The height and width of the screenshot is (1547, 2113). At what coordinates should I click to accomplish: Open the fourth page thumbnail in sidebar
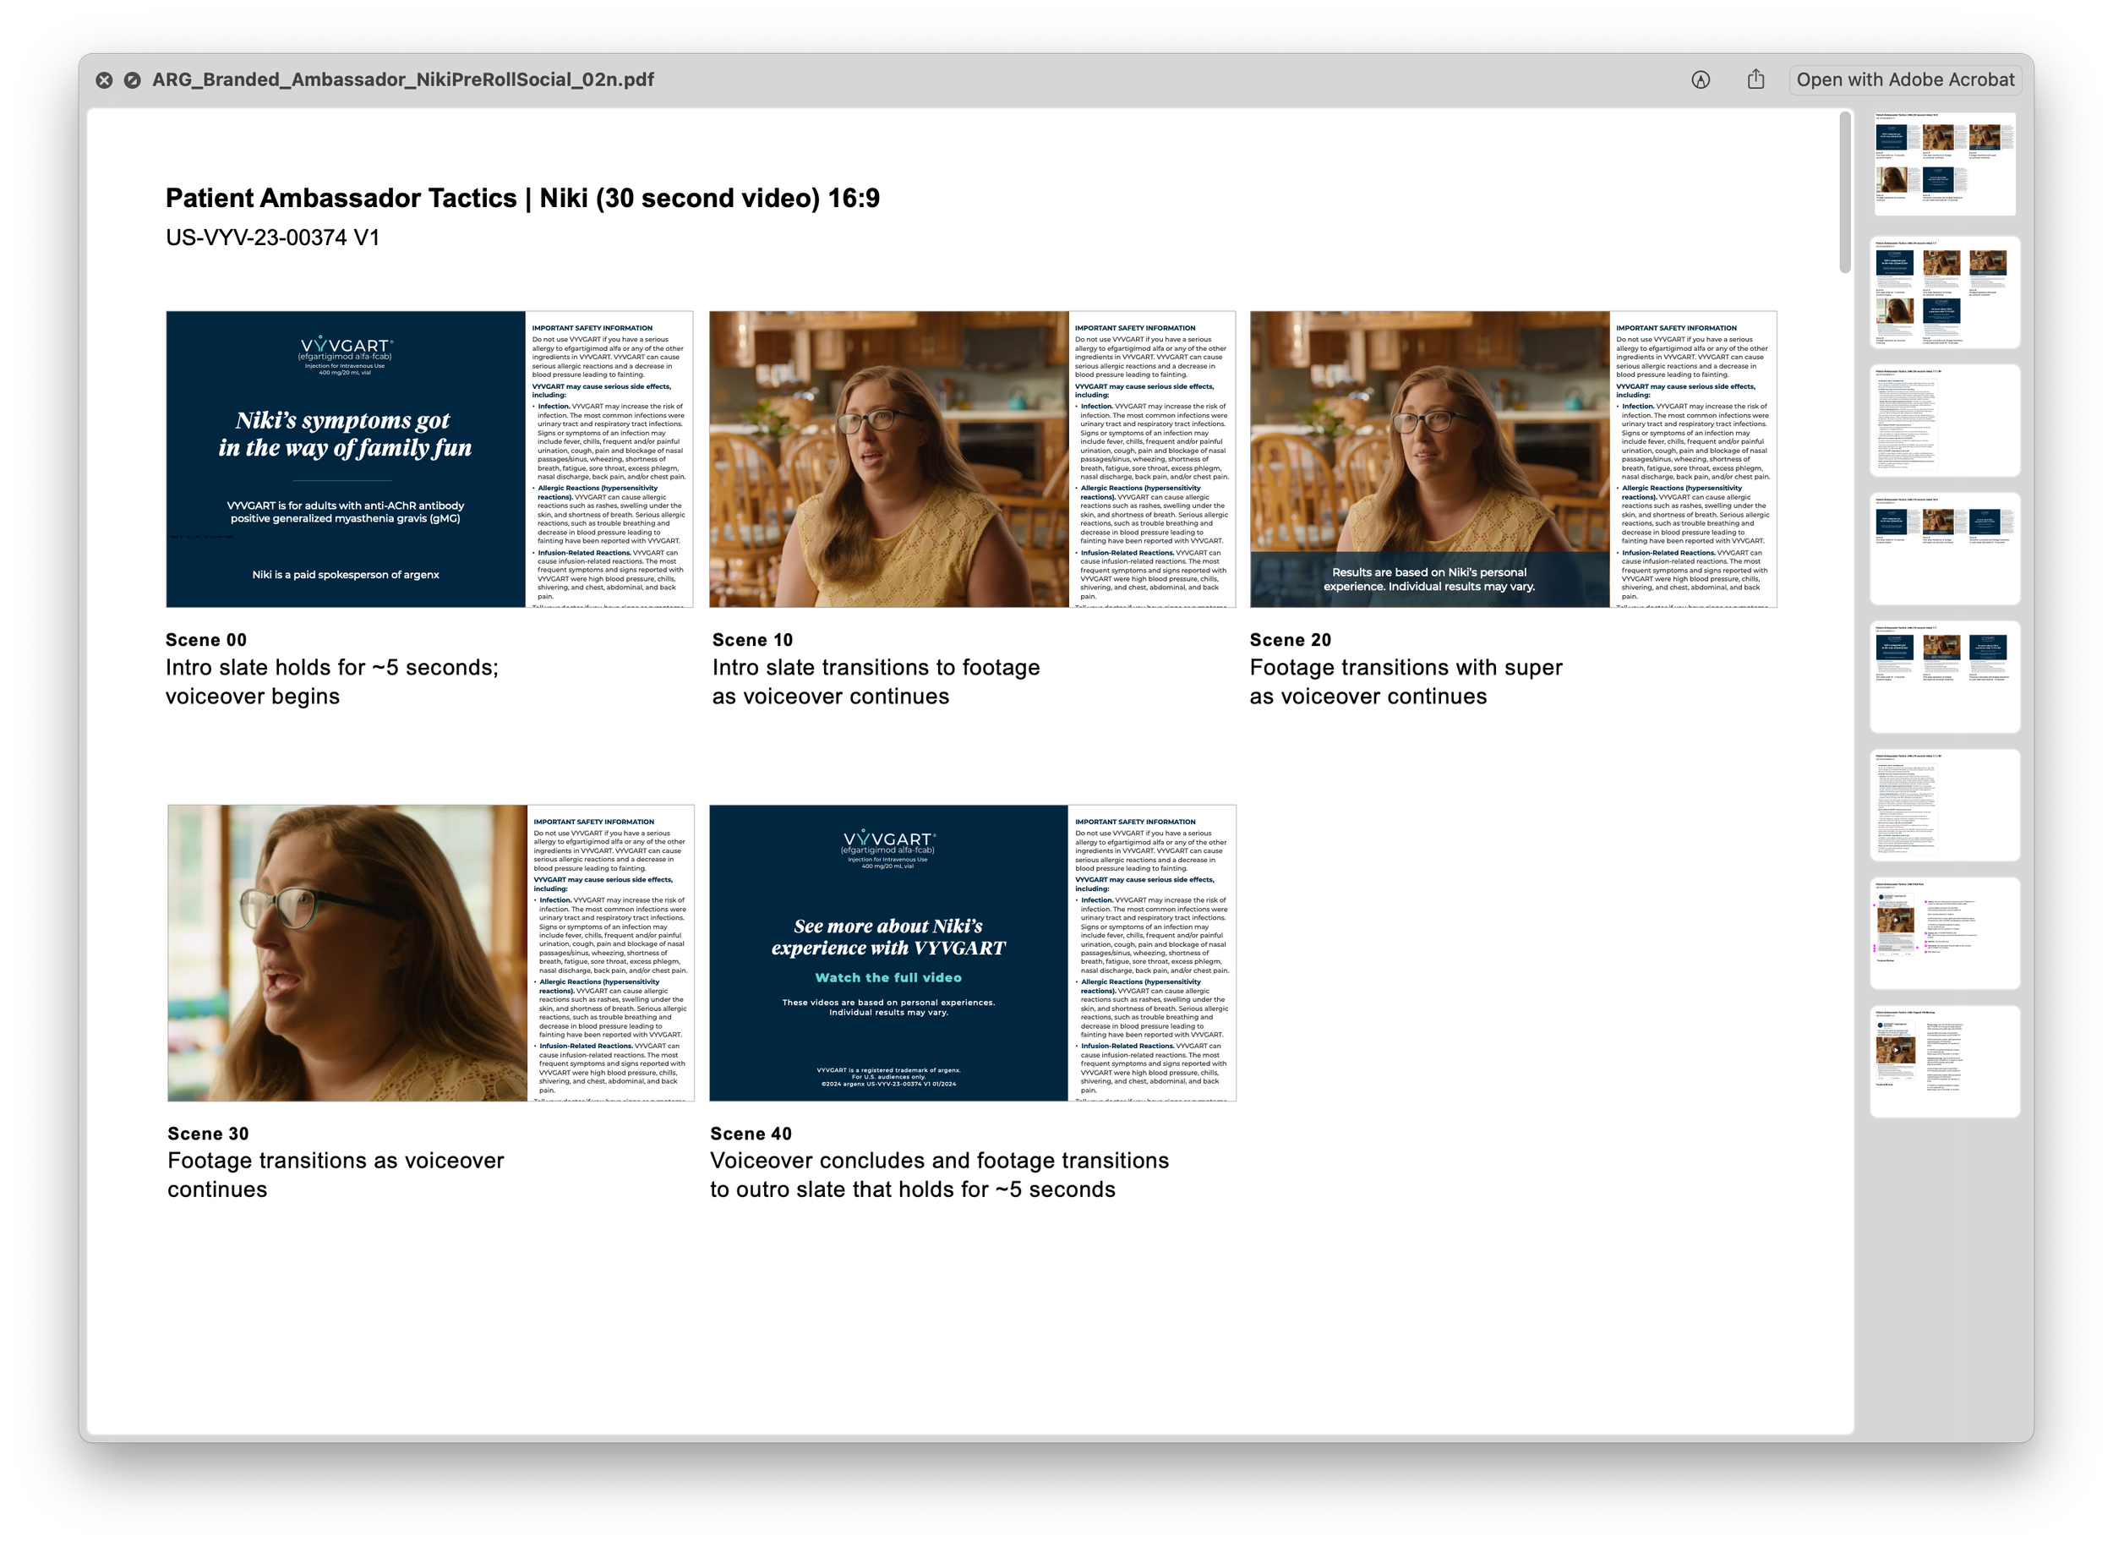pyautogui.click(x=1944, y=549)
